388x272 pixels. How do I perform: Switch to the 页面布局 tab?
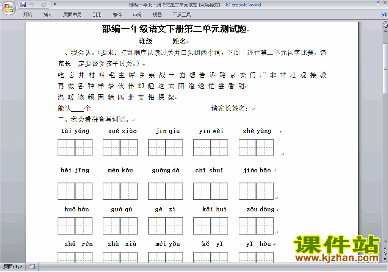pyautogui.click(x=72, y=15)
